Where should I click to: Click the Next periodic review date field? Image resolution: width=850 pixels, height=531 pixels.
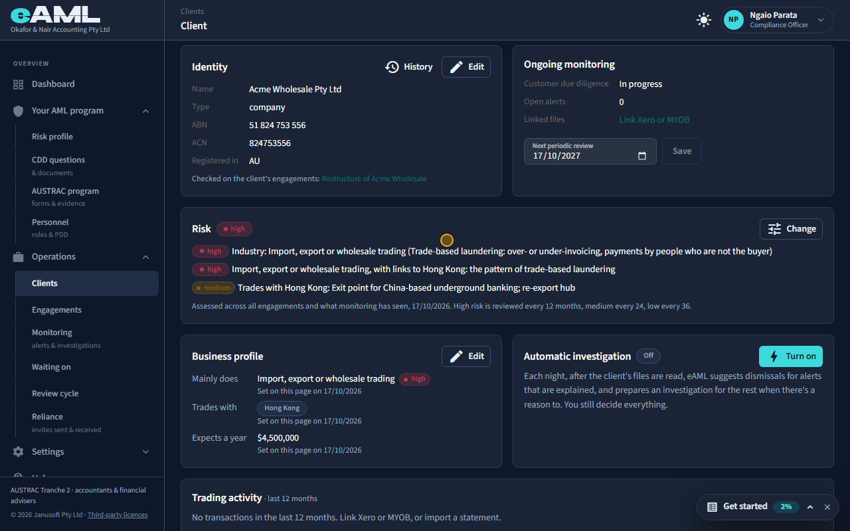590,151
